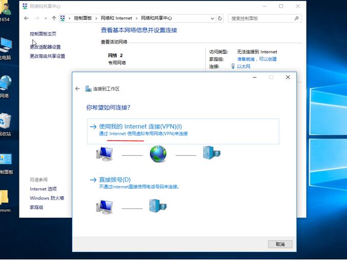Open the Recycle Bin desktop icon
The image size is (347, 261).
click(5, 122)
